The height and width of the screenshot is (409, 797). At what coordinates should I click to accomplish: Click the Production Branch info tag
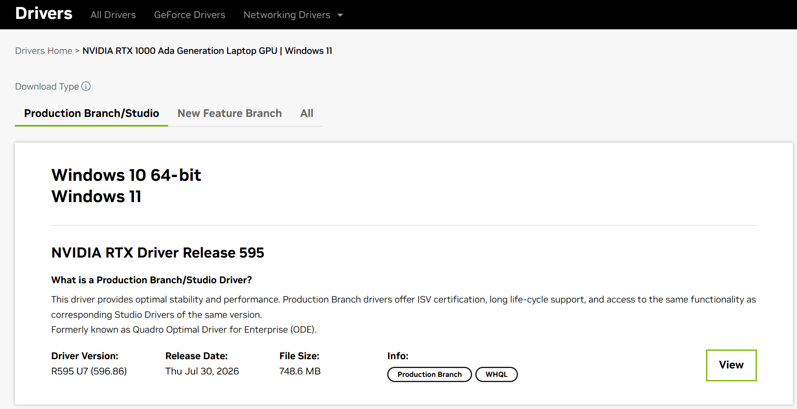[429, 374]
